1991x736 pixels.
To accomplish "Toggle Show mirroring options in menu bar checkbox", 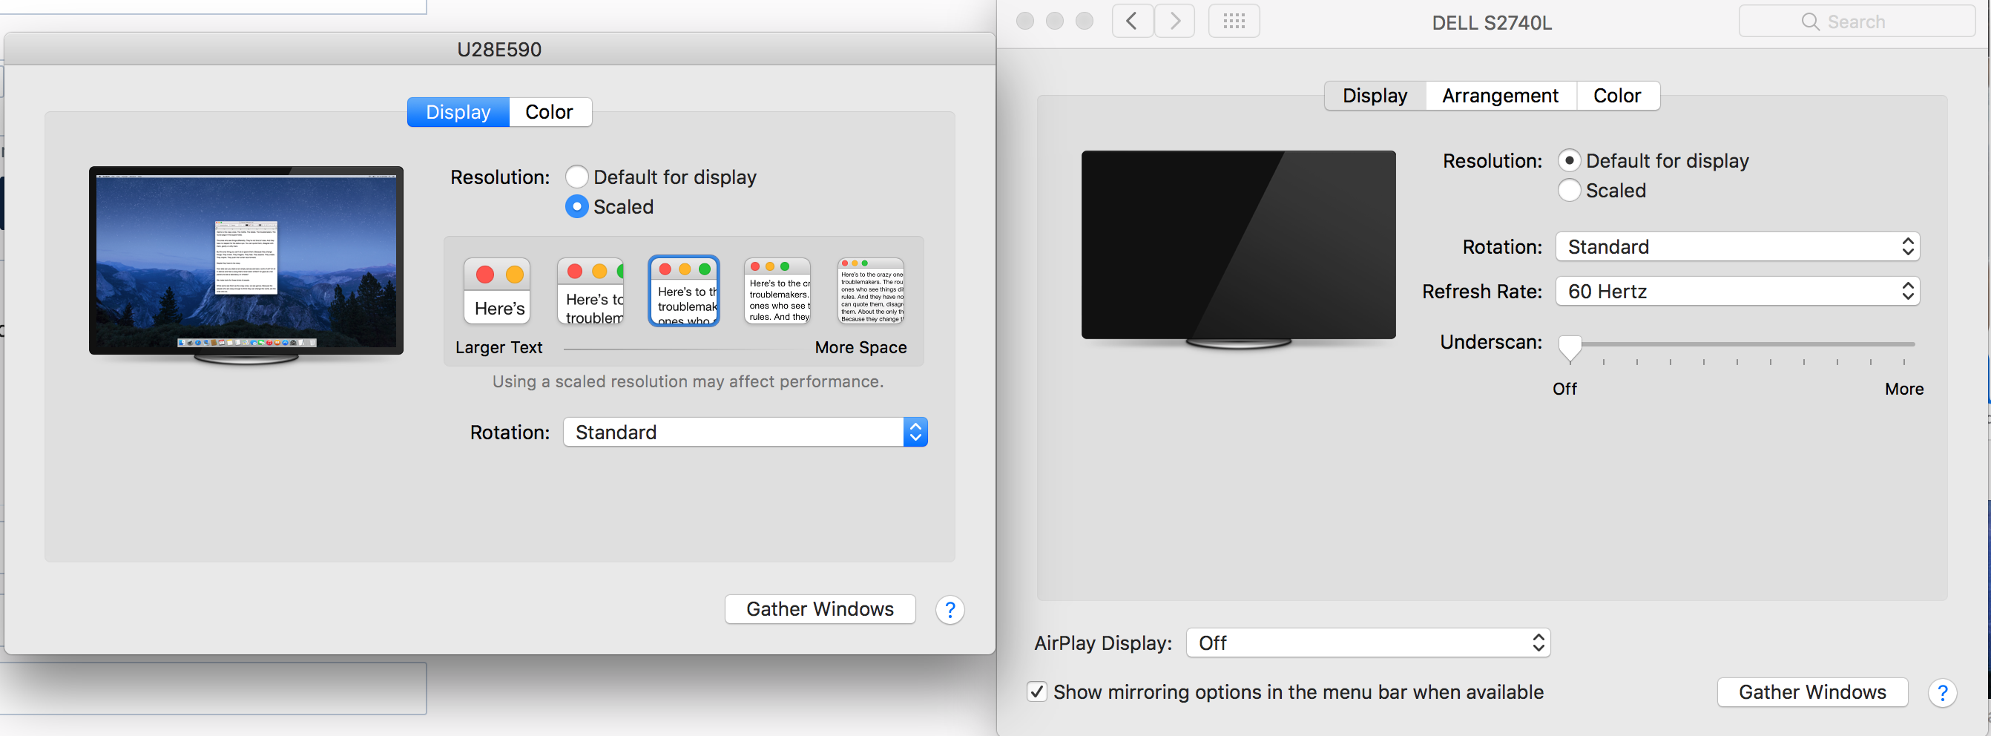I will point(1036,692).
